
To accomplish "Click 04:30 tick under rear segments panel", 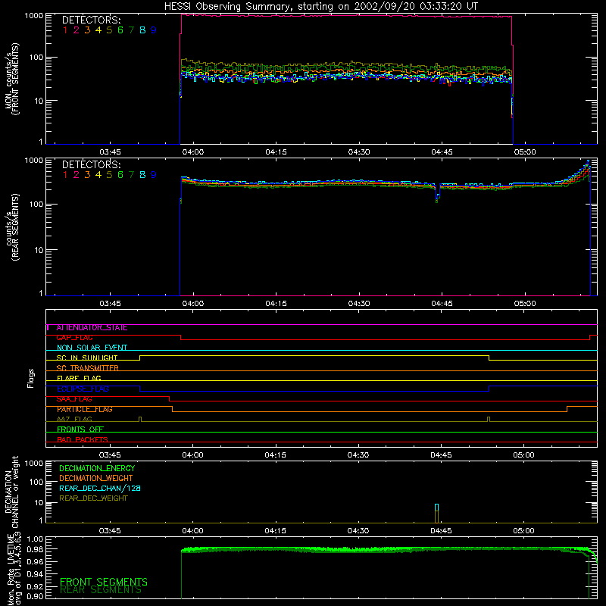I will (359, 304).
